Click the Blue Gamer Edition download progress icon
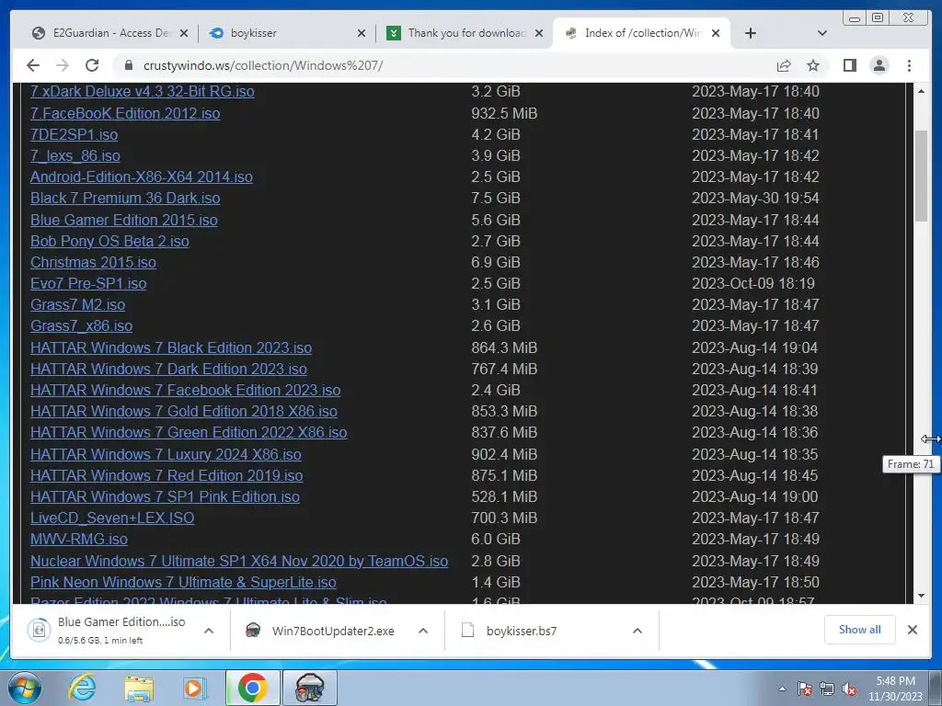This screenshot has width=942, height=706. pos(39,630)
